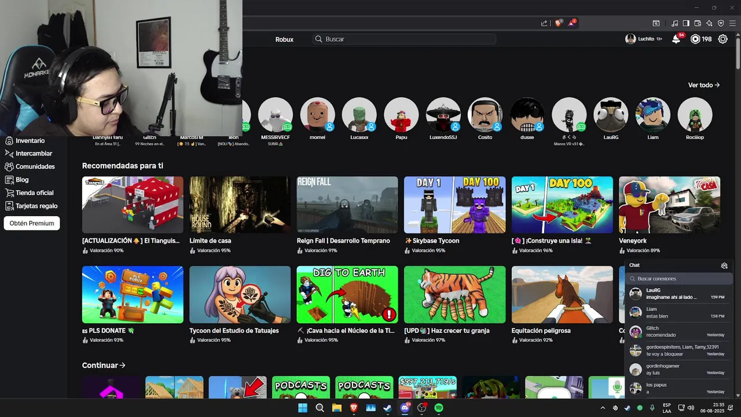Screen dimensions: 741x417
Task: Open Papu friend avatar
Action: pos(401,114)
